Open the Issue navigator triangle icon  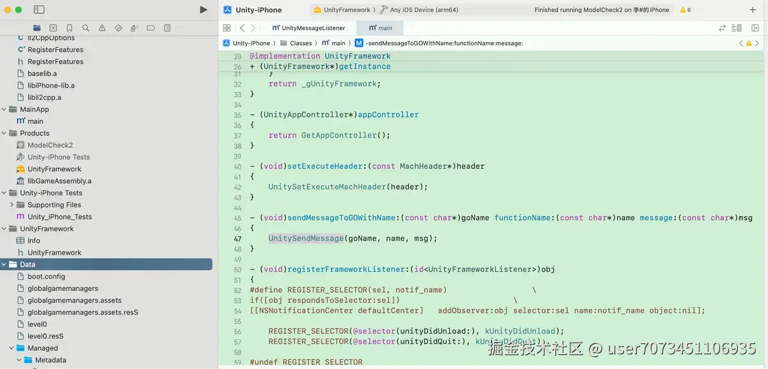click(x=102, y=28)
